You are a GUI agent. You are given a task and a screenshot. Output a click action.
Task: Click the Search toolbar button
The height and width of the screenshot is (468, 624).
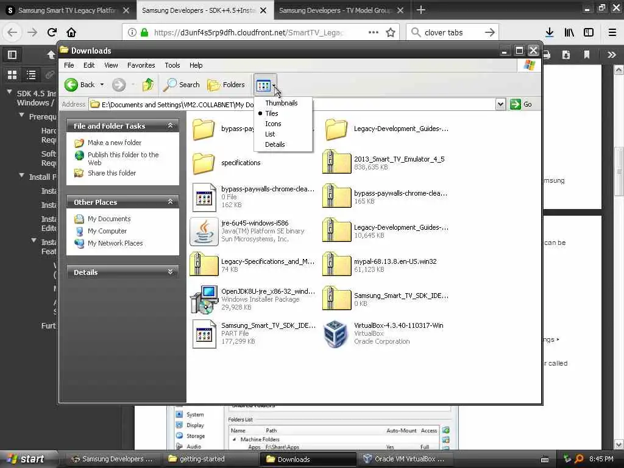pos(182,84)
